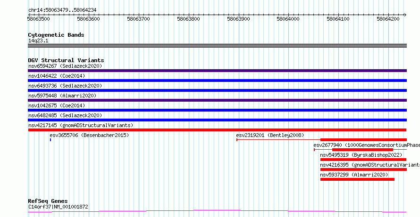Click the 58063700 ruler position
The width and height of the screenshot is (420, 217).
tap(138, 19)
